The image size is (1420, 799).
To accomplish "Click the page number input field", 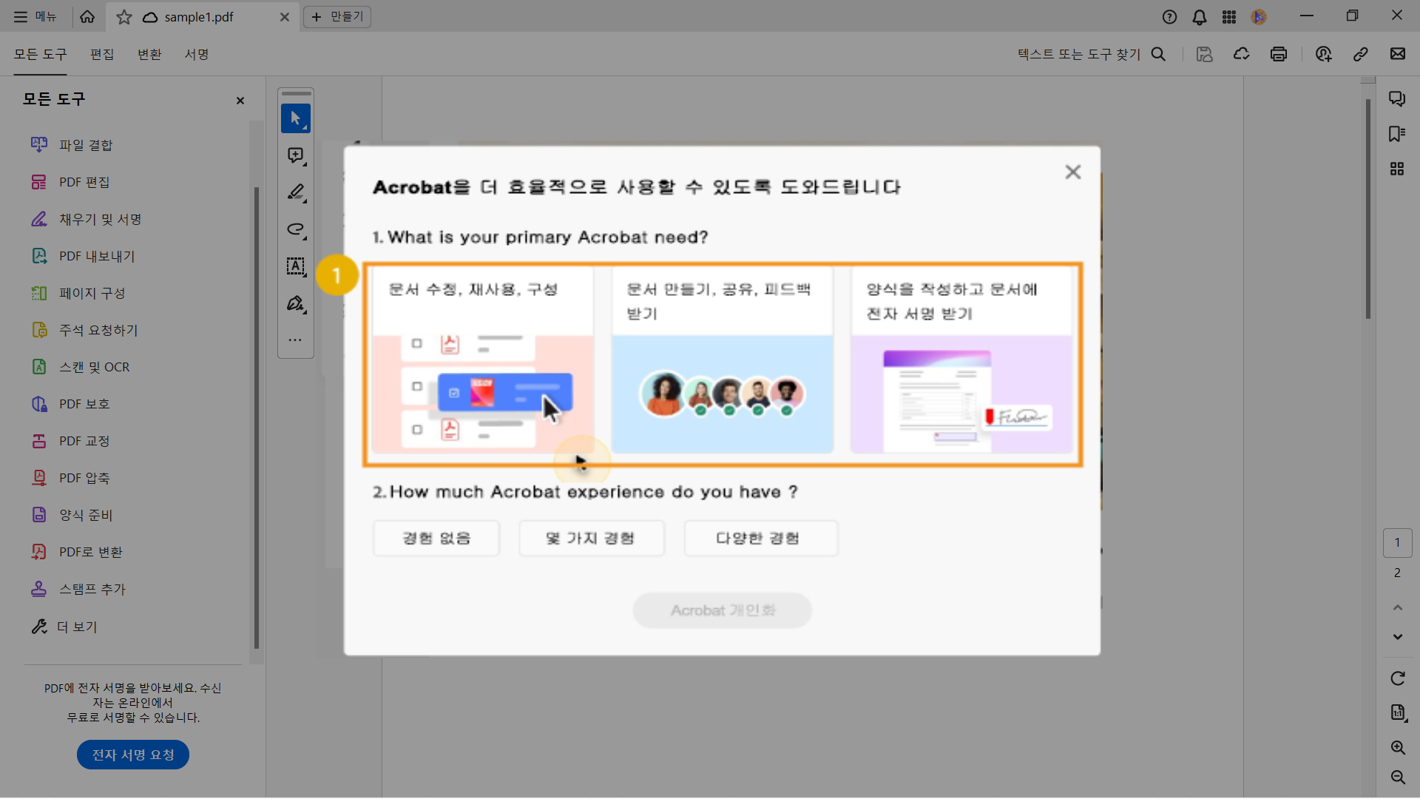I will point(1397,542).
